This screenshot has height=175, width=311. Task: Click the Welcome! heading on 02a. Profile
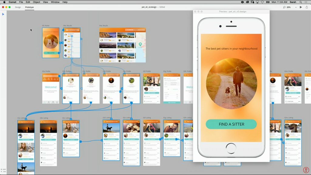click(x=51, y=87)
